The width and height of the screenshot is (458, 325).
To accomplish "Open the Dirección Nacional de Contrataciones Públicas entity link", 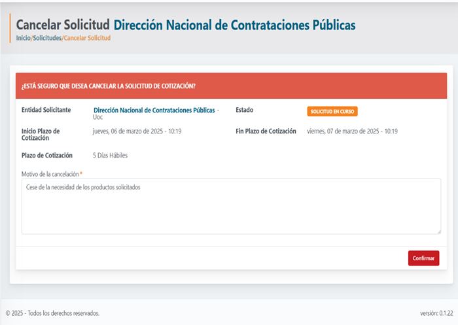I will pyautogui.click(x=154, y=110).
